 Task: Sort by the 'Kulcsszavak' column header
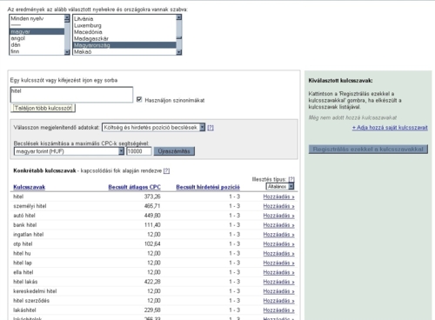click(30, 187)
